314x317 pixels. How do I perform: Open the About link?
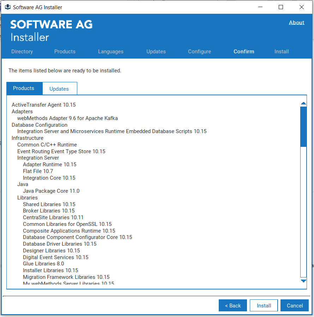tap(296, 22)
